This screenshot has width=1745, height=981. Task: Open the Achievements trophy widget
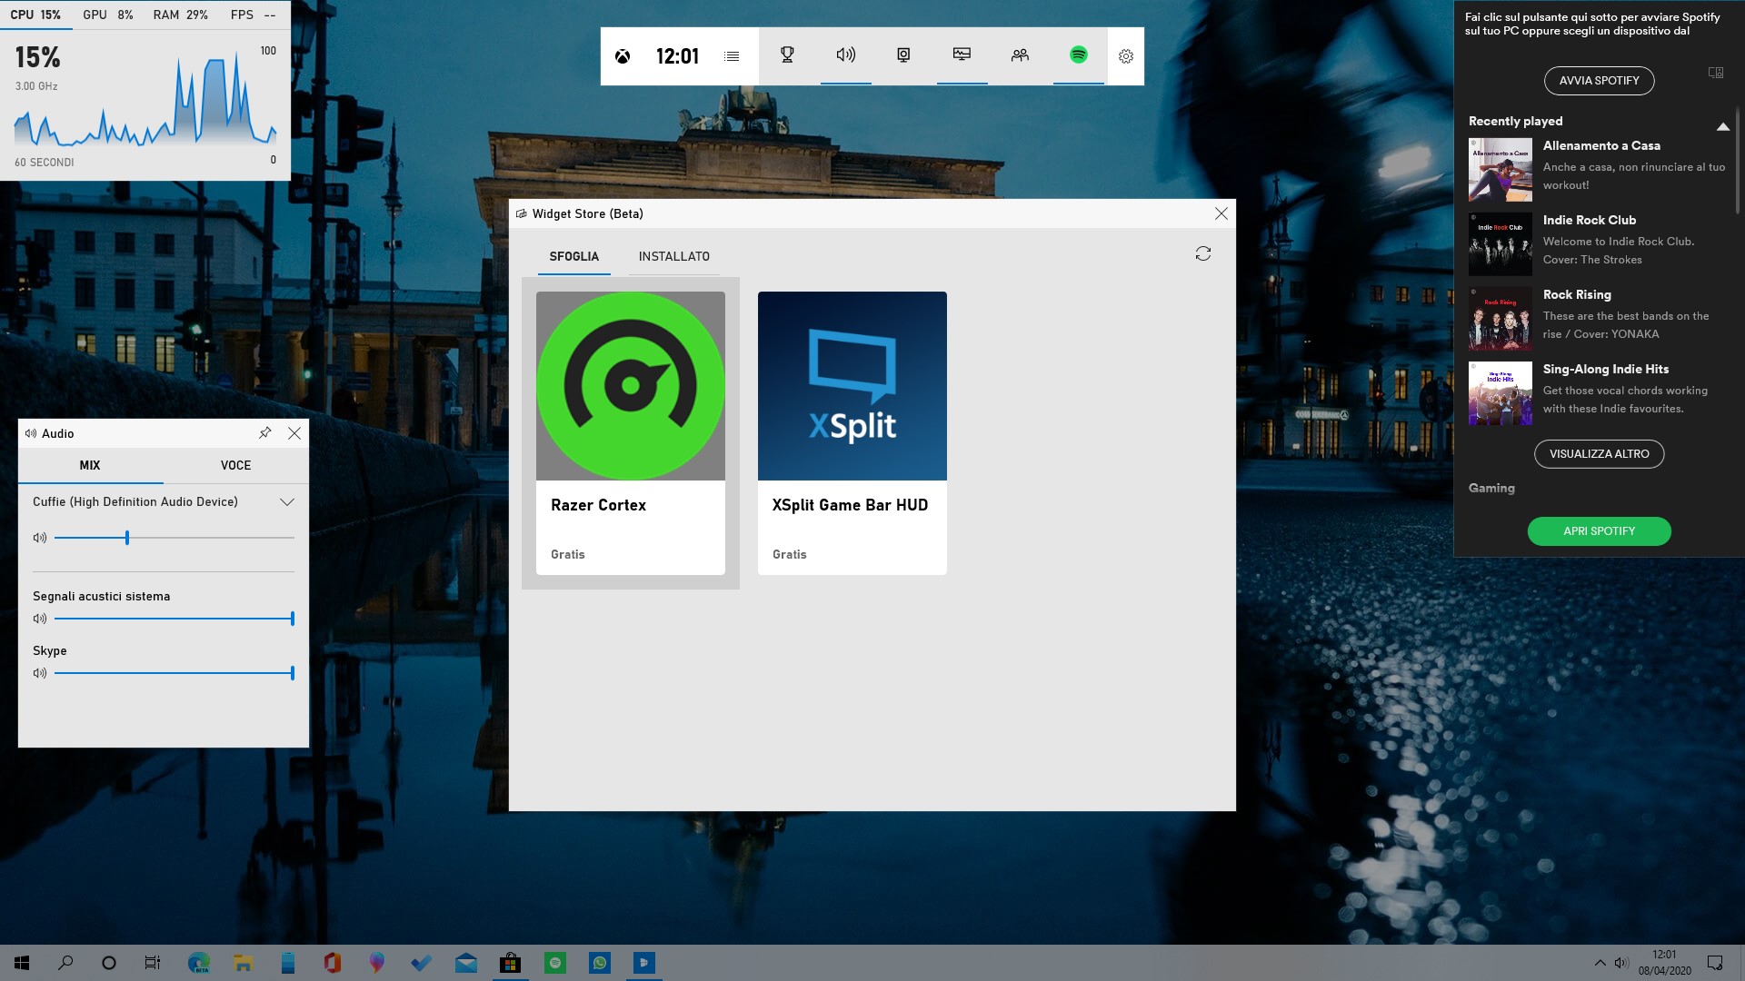(x=788, y=55)
